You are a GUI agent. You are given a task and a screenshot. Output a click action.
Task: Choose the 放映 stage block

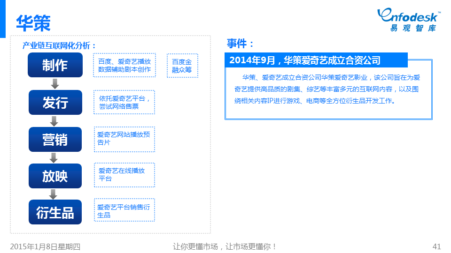pyautogui.click(x=55, y=176)
